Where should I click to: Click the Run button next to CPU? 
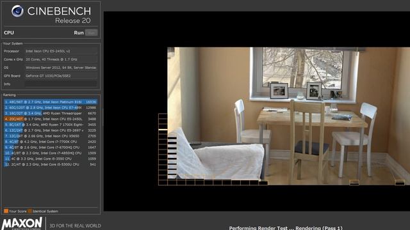[78, 33]
